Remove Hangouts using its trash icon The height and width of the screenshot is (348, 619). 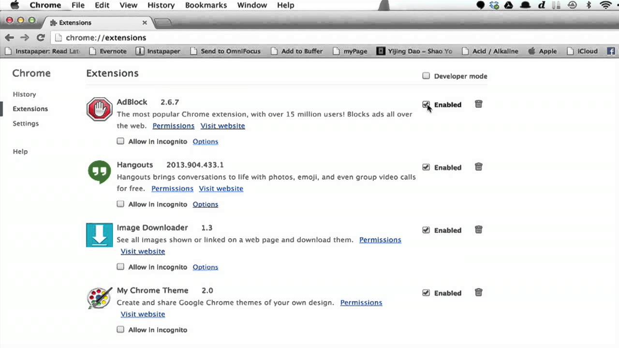point(478,167)
